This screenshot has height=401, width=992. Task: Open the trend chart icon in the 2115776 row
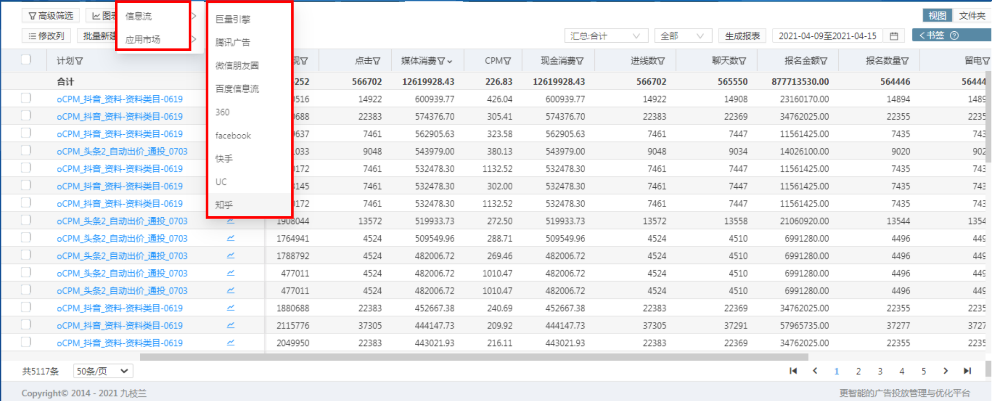click(x=231, y=325)
